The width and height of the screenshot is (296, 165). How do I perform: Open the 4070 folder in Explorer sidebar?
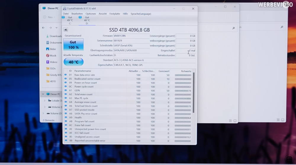(51, 81)
